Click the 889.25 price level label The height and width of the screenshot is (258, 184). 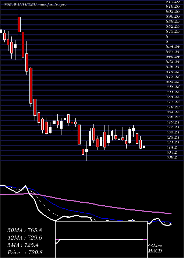click(173, 21)
